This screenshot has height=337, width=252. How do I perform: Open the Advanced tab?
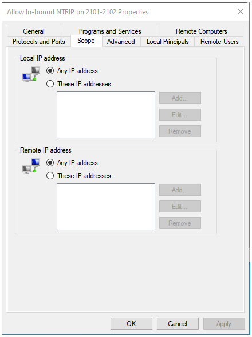pos(121,42)
